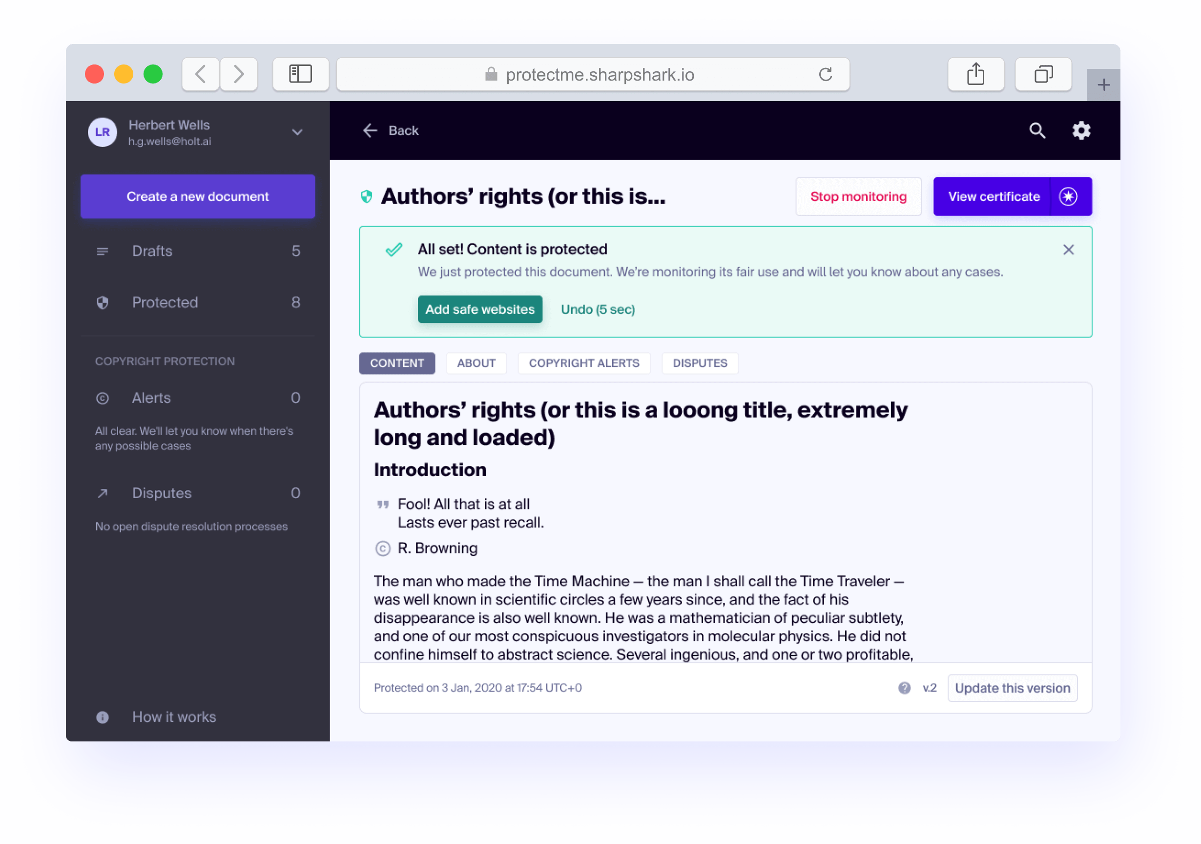This screenshot has height=844, width=1201.
Task: Open the search magnifier icon
Action: tap(1037, 130)
